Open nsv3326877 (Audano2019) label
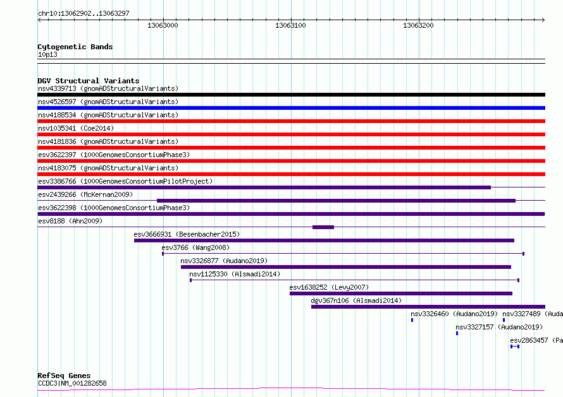The image size is (563, 397). pos(224,261)
